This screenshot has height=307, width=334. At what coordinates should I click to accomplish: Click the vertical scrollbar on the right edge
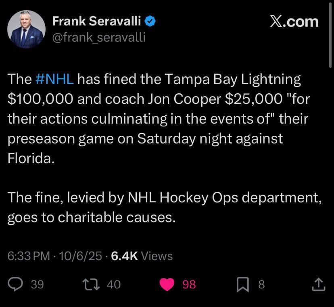(331, 36)
